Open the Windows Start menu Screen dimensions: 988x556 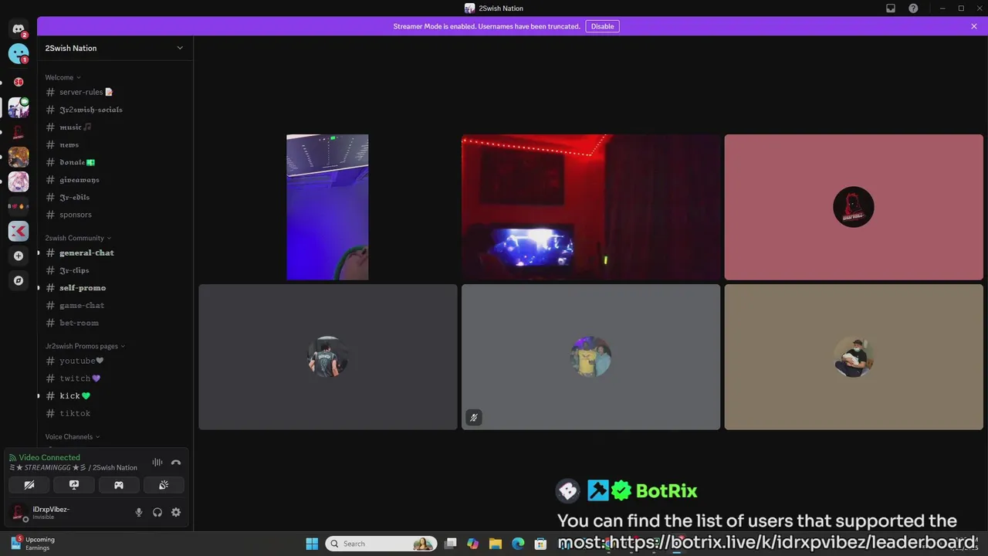312,544
